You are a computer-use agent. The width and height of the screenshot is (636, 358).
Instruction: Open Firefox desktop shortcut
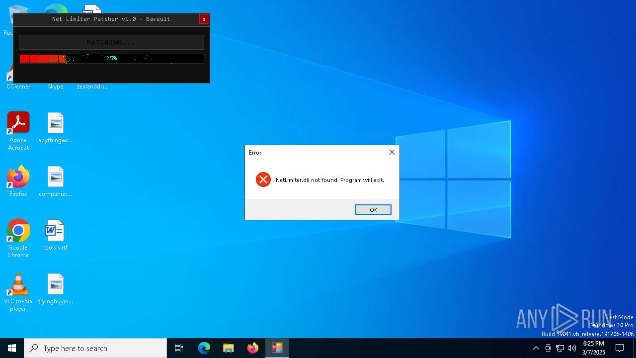18,181
